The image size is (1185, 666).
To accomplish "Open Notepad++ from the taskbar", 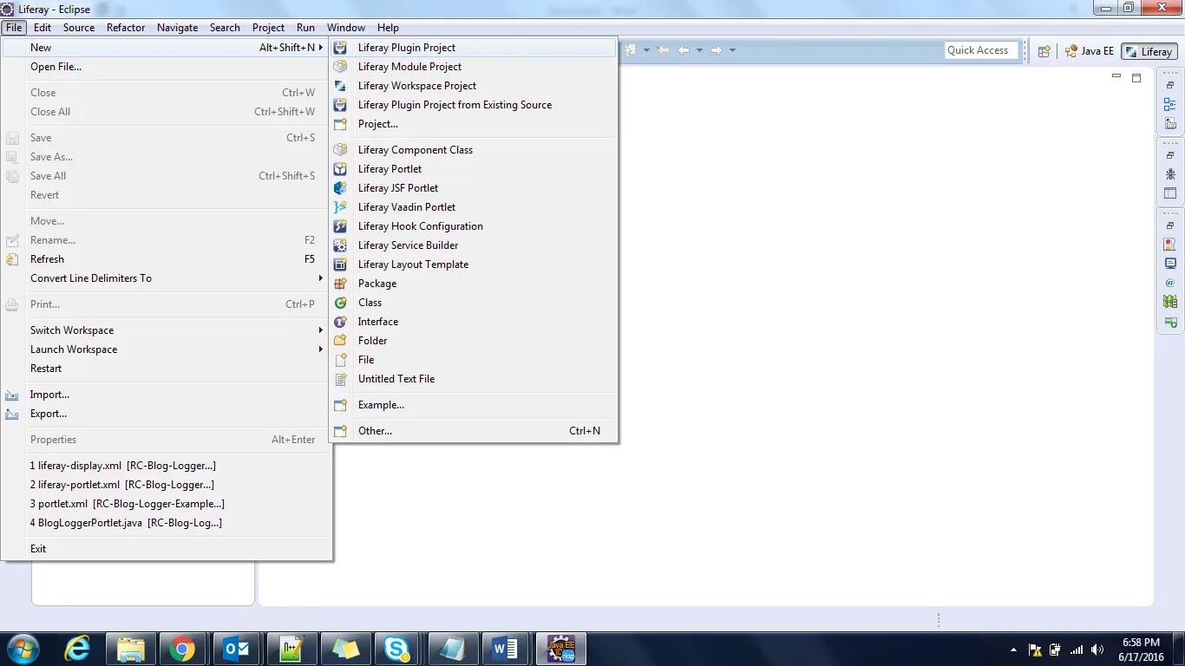I will coord(291,649).
